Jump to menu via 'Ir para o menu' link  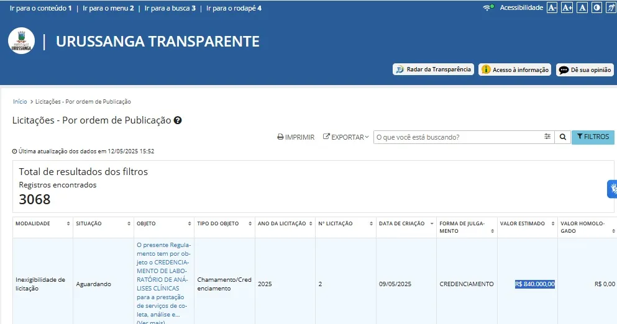coord(108,8)
